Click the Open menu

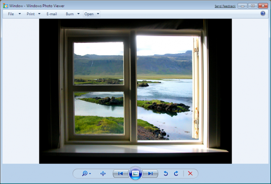point(89,14)
